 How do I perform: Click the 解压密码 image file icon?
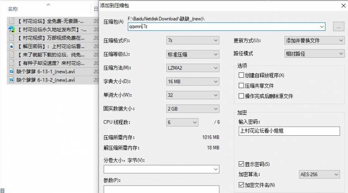[12, 46]
